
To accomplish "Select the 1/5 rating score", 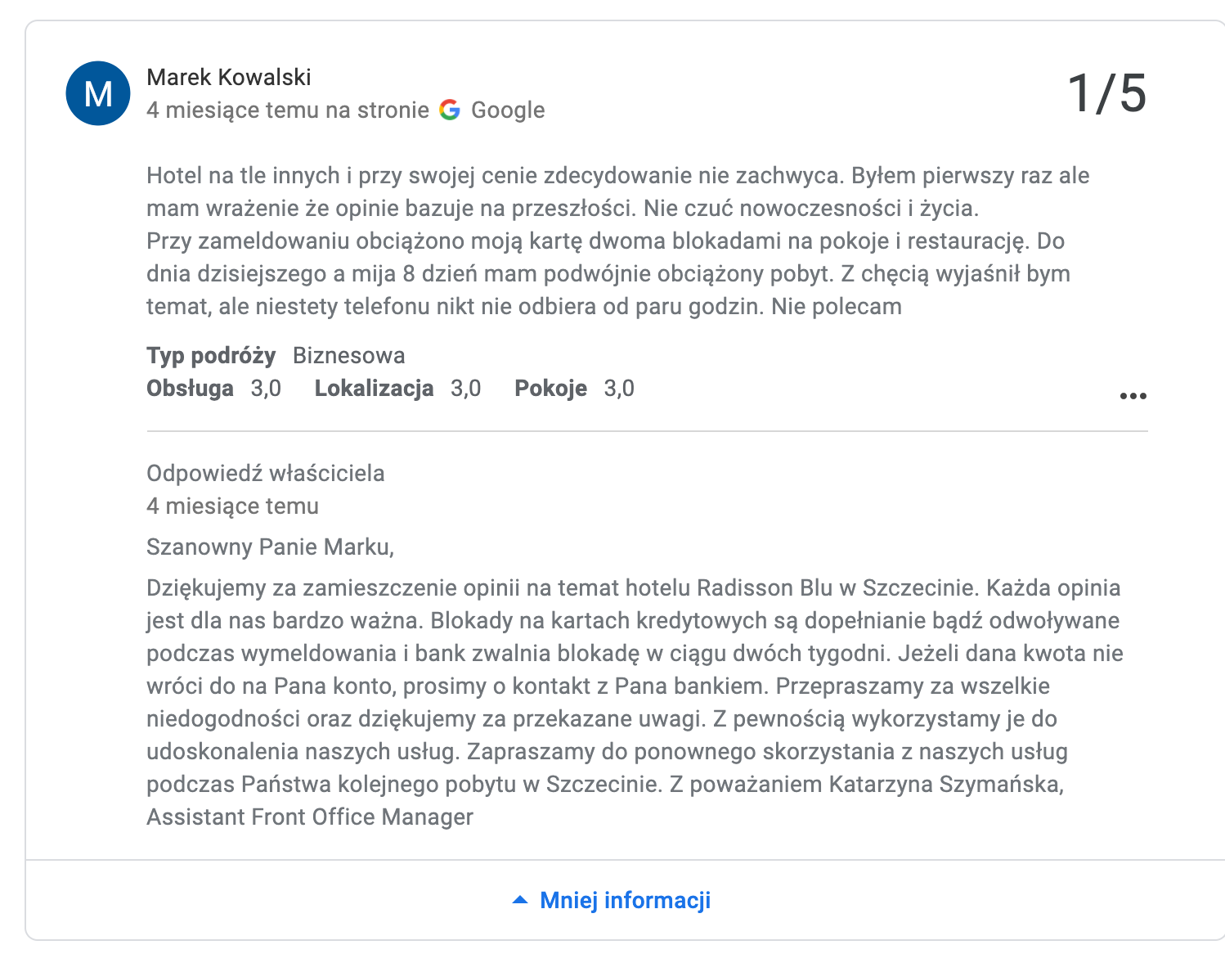I will coord(1107,92).
